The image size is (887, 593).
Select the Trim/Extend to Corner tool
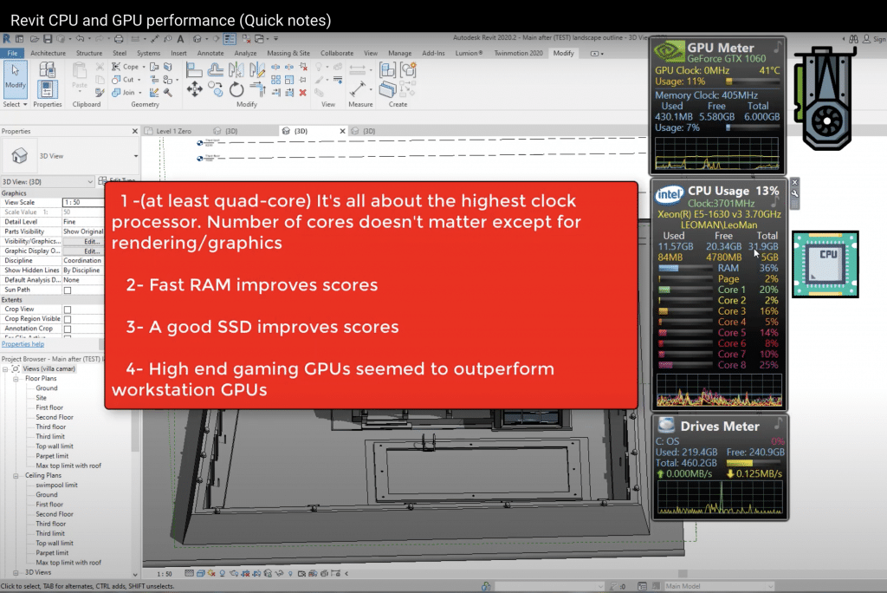tap(257, 89)
